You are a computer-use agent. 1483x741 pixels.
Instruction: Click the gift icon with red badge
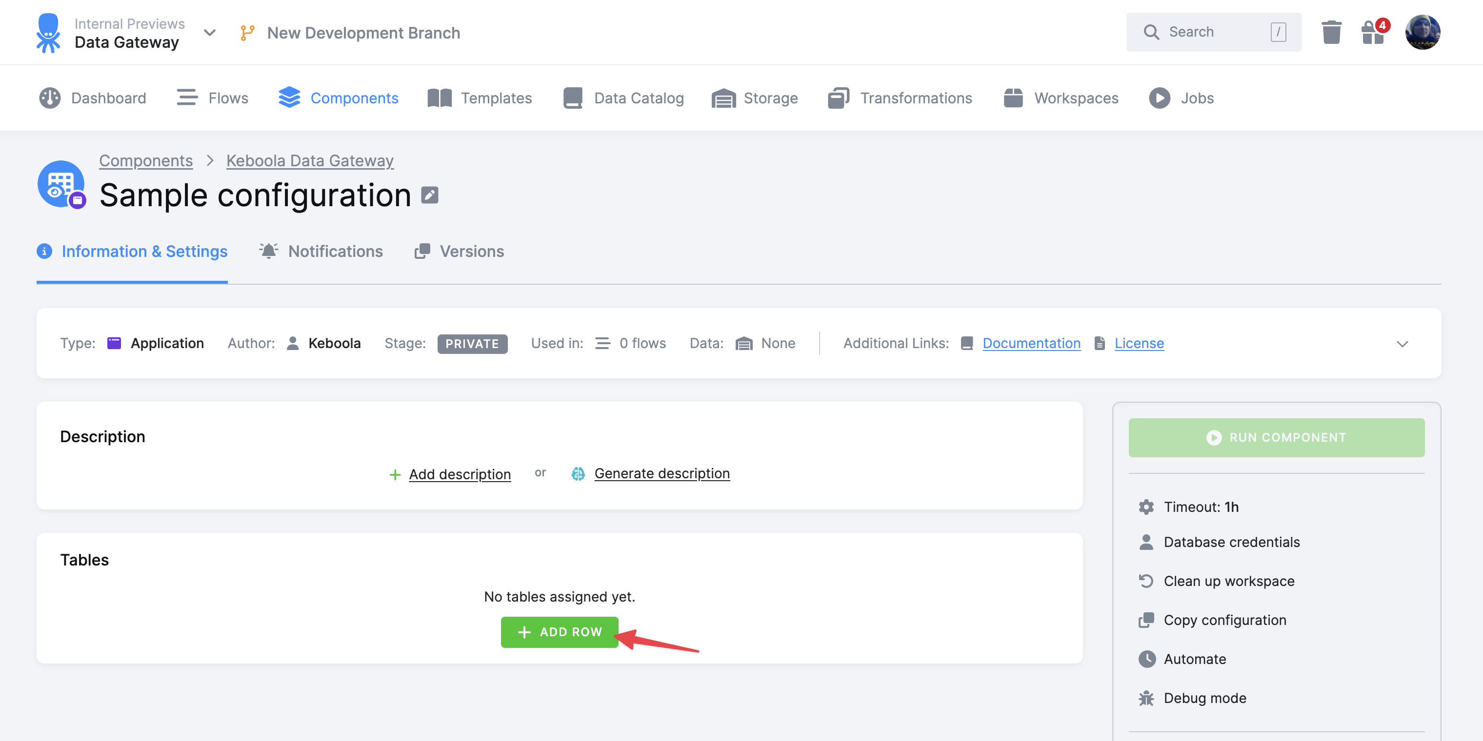pos(1374,32)
